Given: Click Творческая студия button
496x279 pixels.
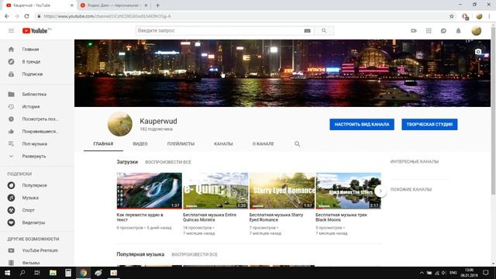Looking at the screenshot, I should pyautogui.click(x=429, y=124).
